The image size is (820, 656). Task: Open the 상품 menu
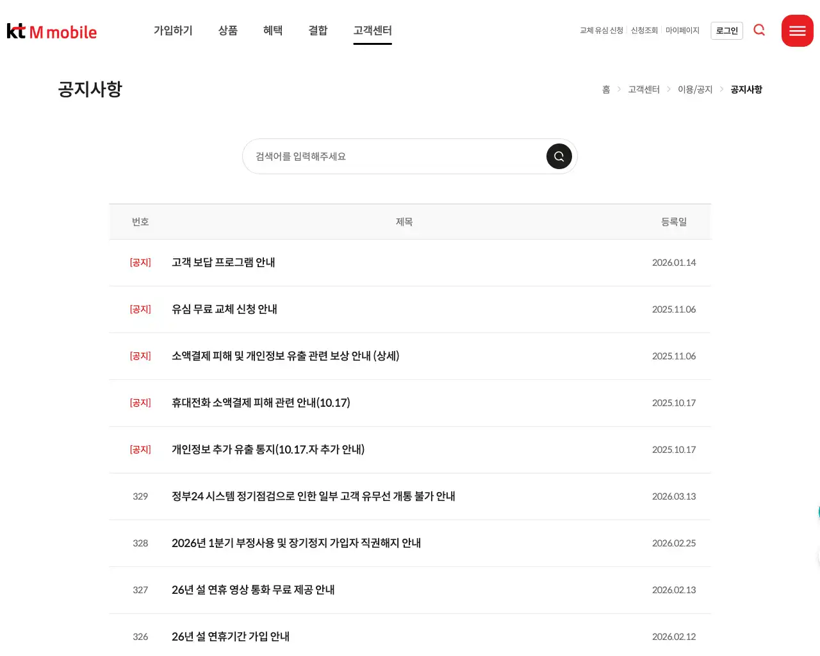point(227,30)
